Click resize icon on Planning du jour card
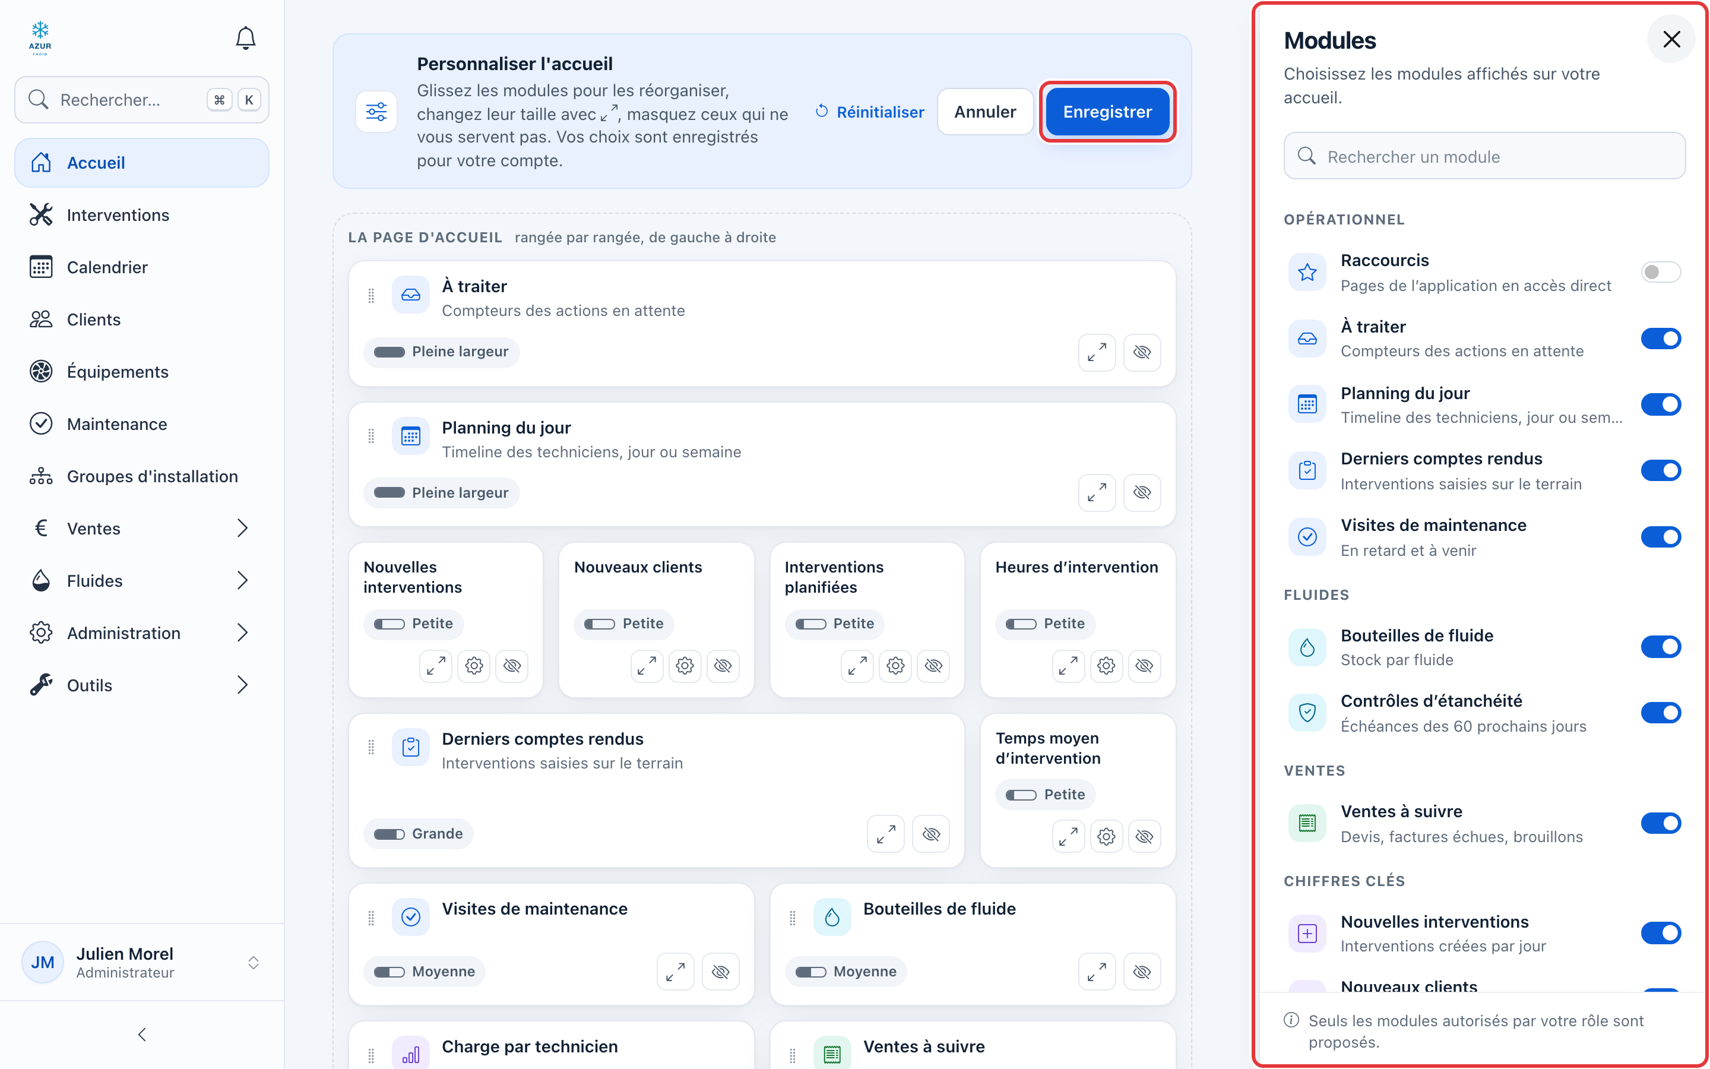1710x1069 pixels. (1097, 493)
